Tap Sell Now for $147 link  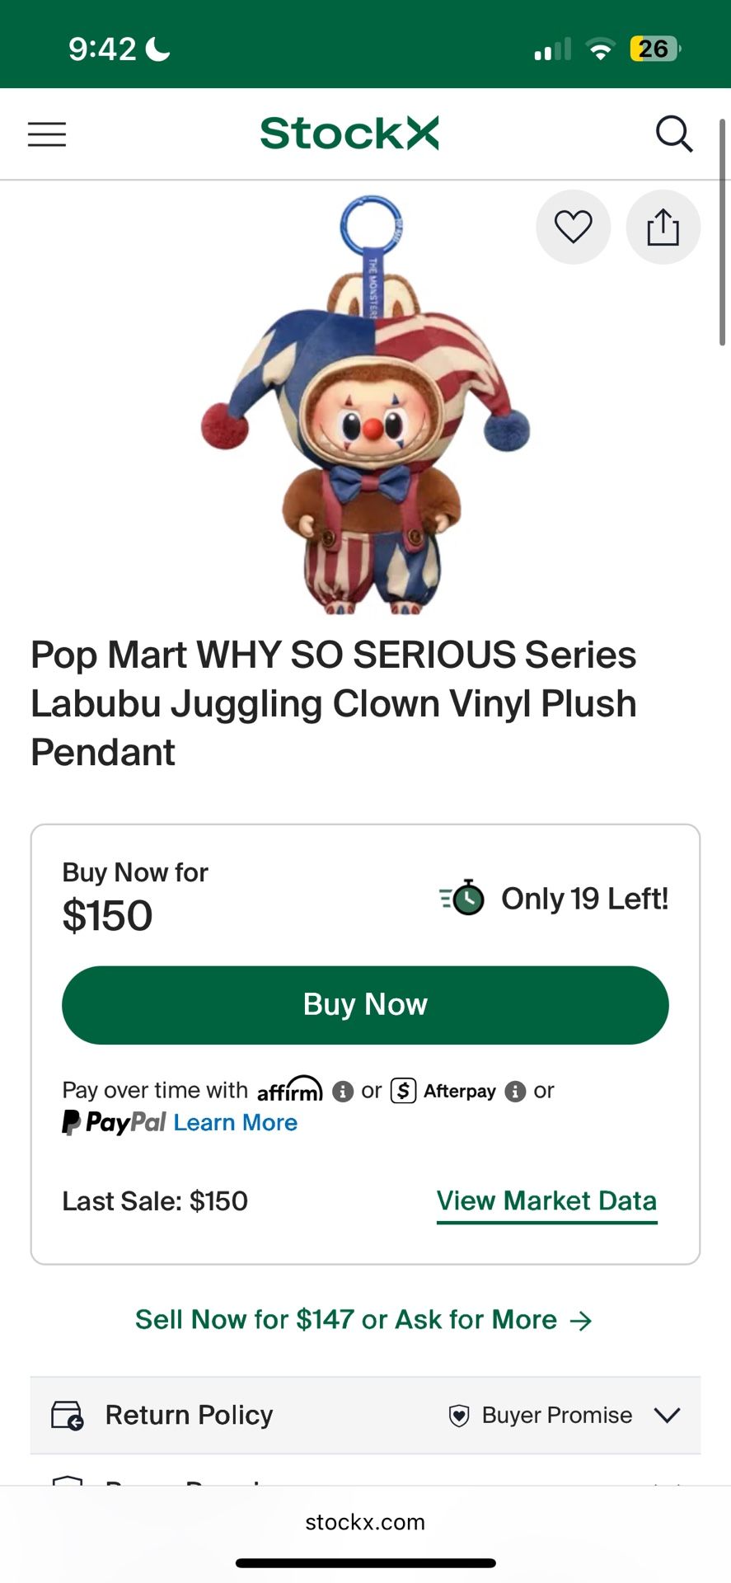pyautogui.click(x=363, y=1319)
